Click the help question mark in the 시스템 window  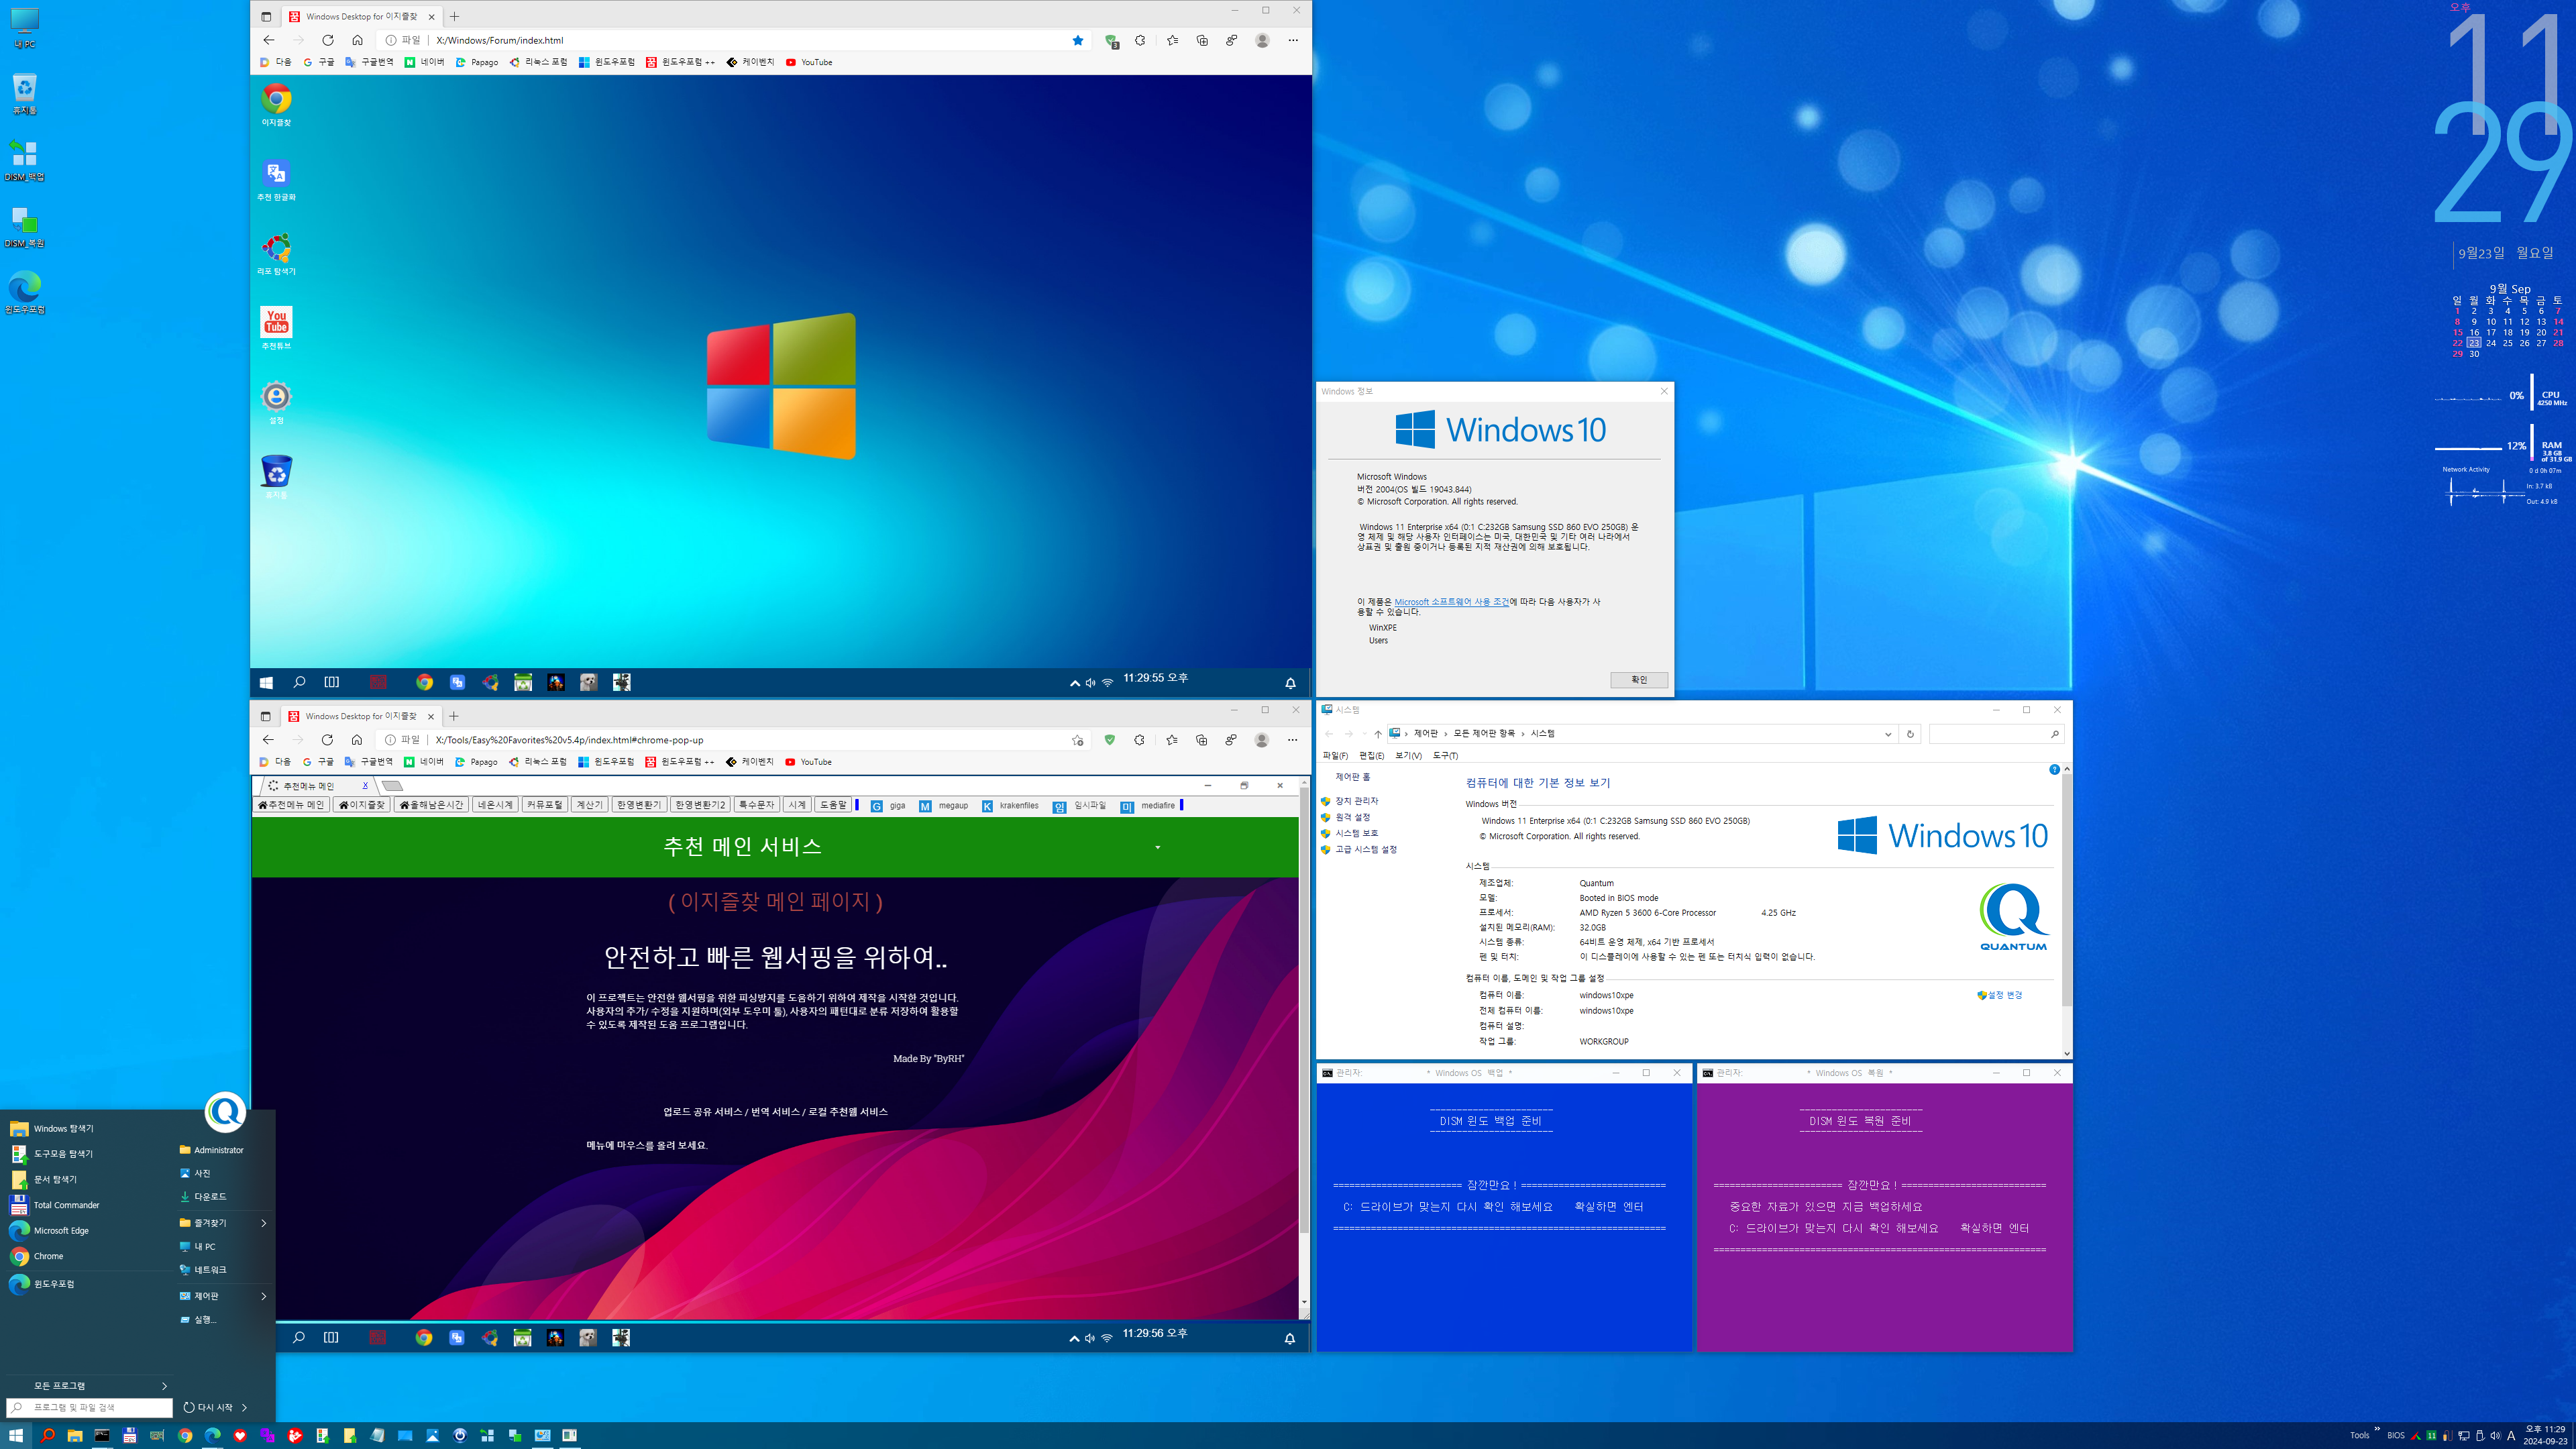2054,769
